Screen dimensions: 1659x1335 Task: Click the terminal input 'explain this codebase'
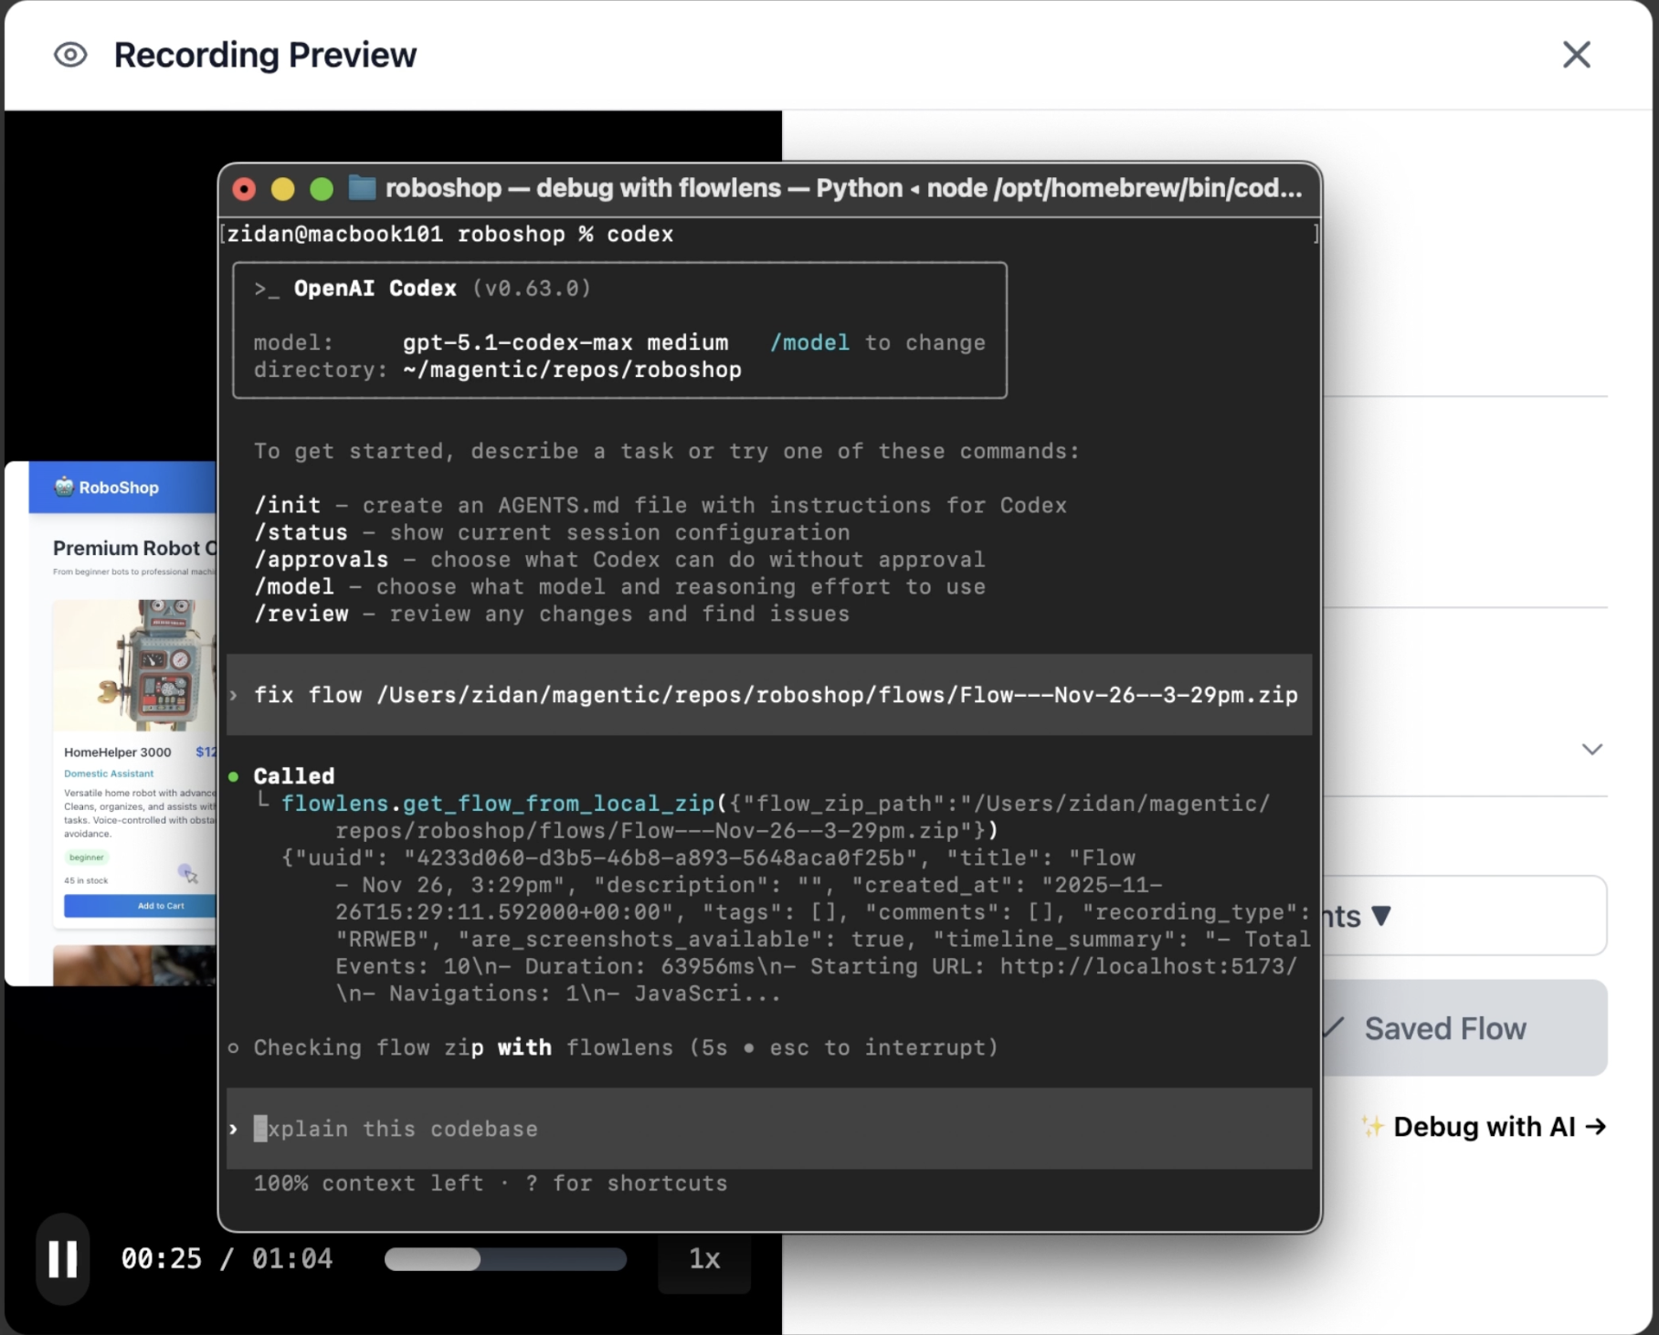coord(769,1129)
